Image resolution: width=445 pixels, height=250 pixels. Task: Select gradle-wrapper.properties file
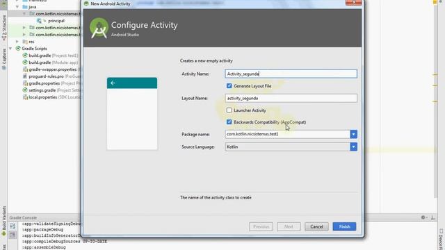(53, 69)
